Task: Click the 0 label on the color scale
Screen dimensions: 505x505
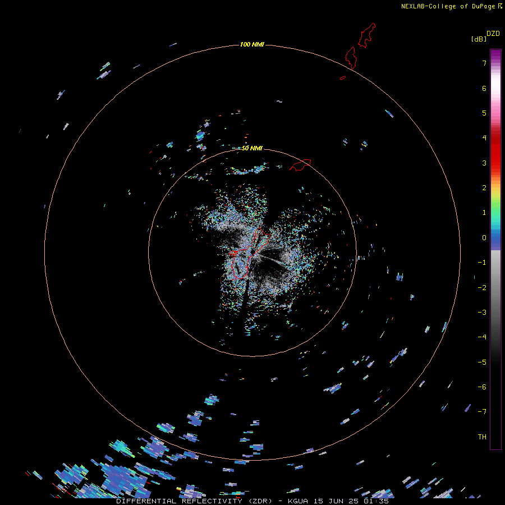Action: coord(484,238)
